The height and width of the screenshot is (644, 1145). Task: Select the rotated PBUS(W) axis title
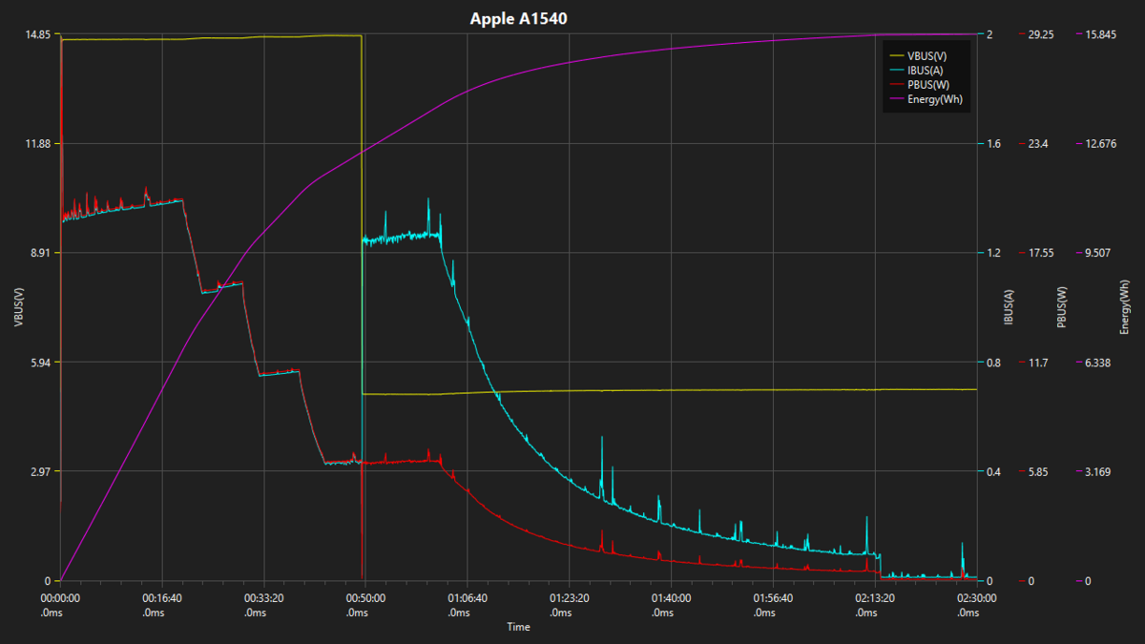click(x=1061, y=307)
